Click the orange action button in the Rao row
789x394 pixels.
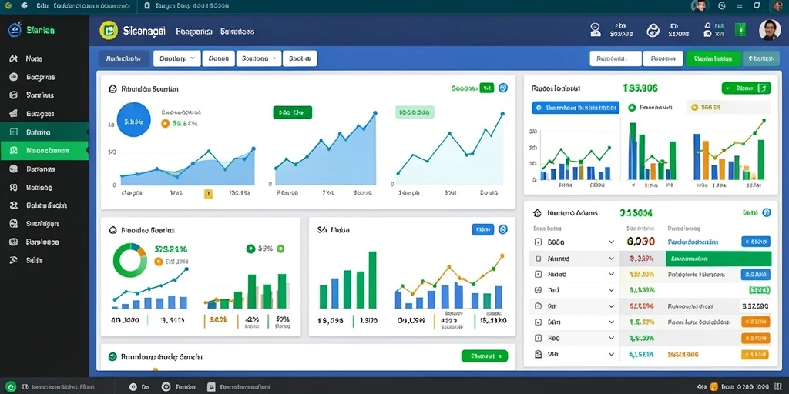coord(756,339)
